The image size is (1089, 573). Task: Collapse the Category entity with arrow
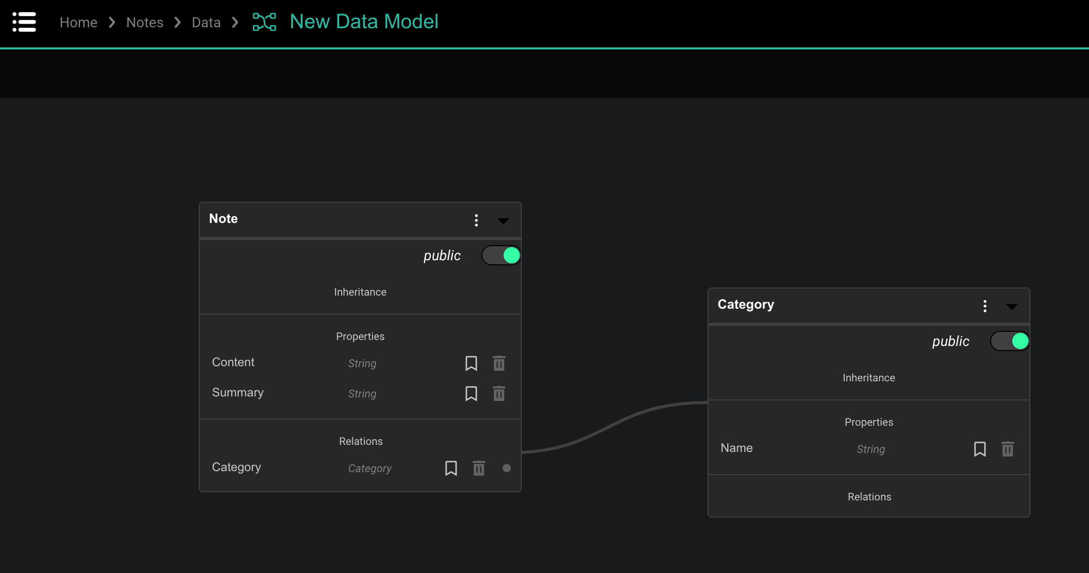coord(1012,307)
